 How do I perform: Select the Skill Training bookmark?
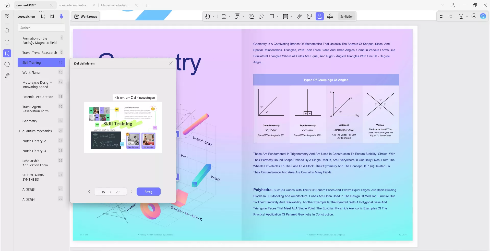click(41, 62)
